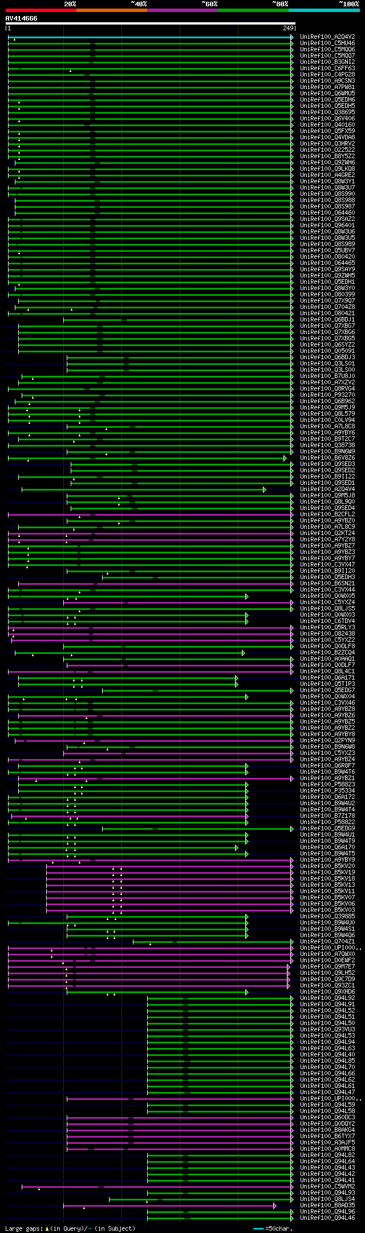Image resolution: width=365 pixels, height=1233 pixels.
Task: Click hit label UniRef100_Q93VU3
Action: 327,1030
